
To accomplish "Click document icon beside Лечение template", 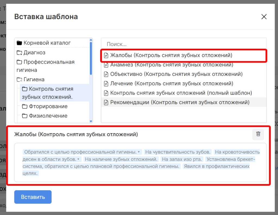I will pyautogui.click(x=106, y=84).
